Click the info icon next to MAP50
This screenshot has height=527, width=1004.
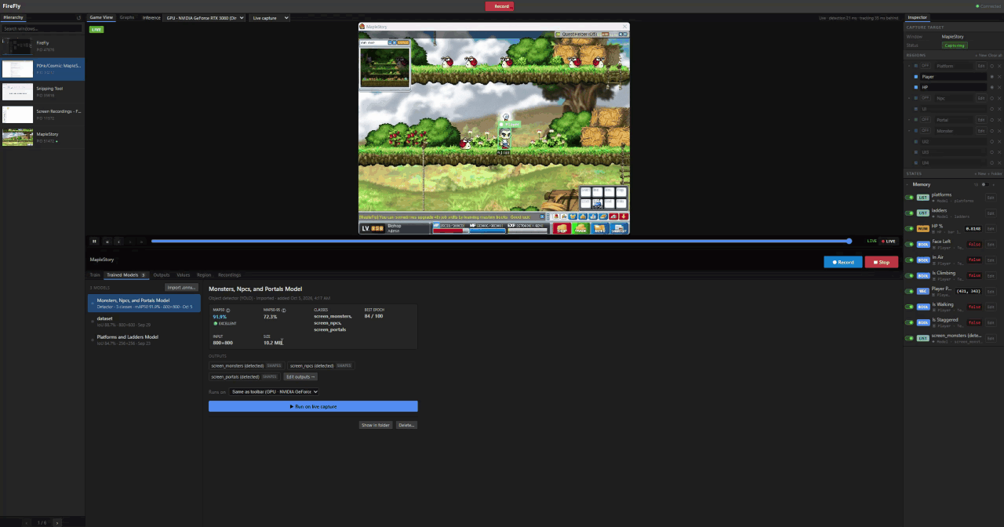[228, 311]
